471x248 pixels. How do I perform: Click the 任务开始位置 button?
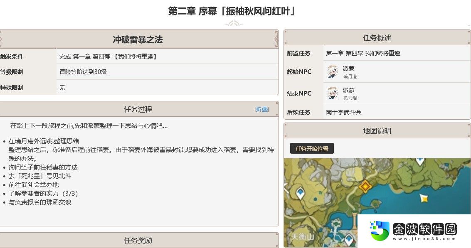point(312,148)
